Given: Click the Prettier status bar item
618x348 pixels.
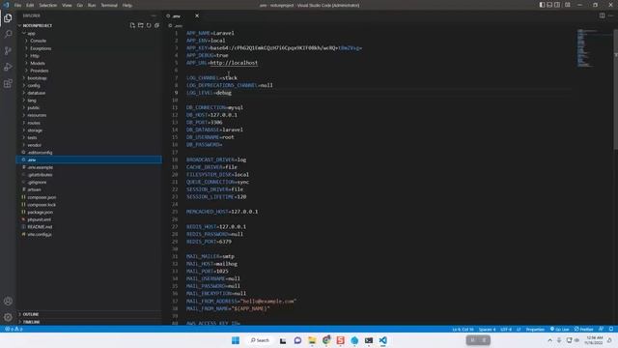Looking at the screenshot, I should [x=583, y=329].
